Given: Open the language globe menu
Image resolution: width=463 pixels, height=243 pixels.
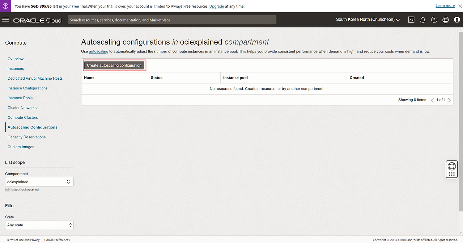Looking at the screenshot, I should pos(446,20).
